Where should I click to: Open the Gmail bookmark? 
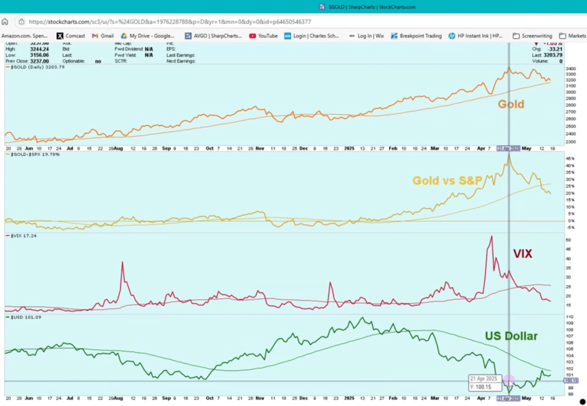[x=102, y=36]
